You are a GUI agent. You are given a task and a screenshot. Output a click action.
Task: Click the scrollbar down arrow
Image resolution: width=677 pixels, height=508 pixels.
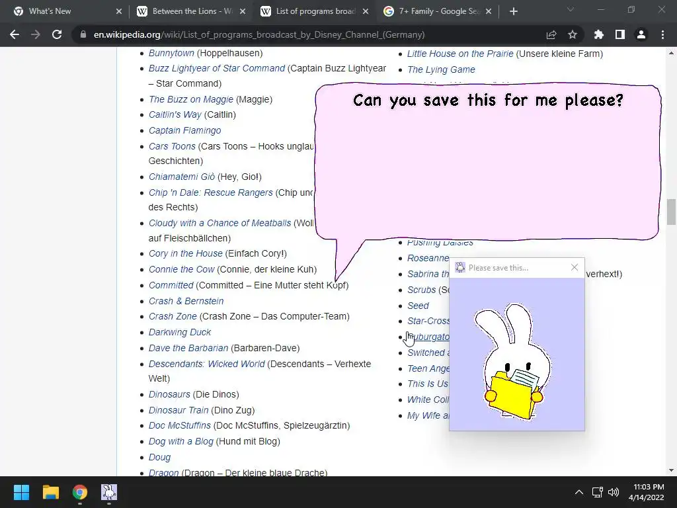pyautogui.click(x=671, y=470)
